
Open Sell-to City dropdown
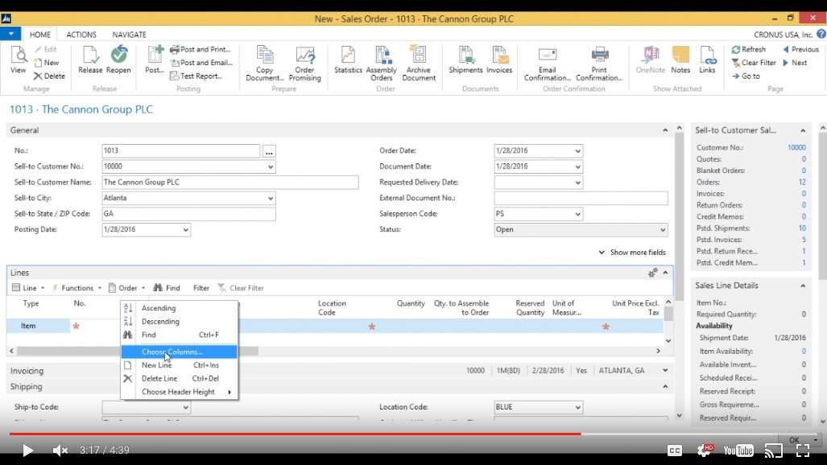[270, 198]
